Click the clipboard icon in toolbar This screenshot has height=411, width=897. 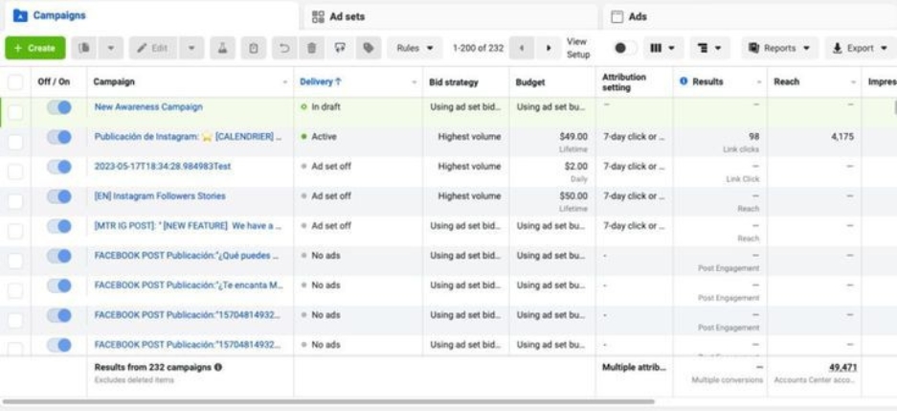tap(254, 48)
